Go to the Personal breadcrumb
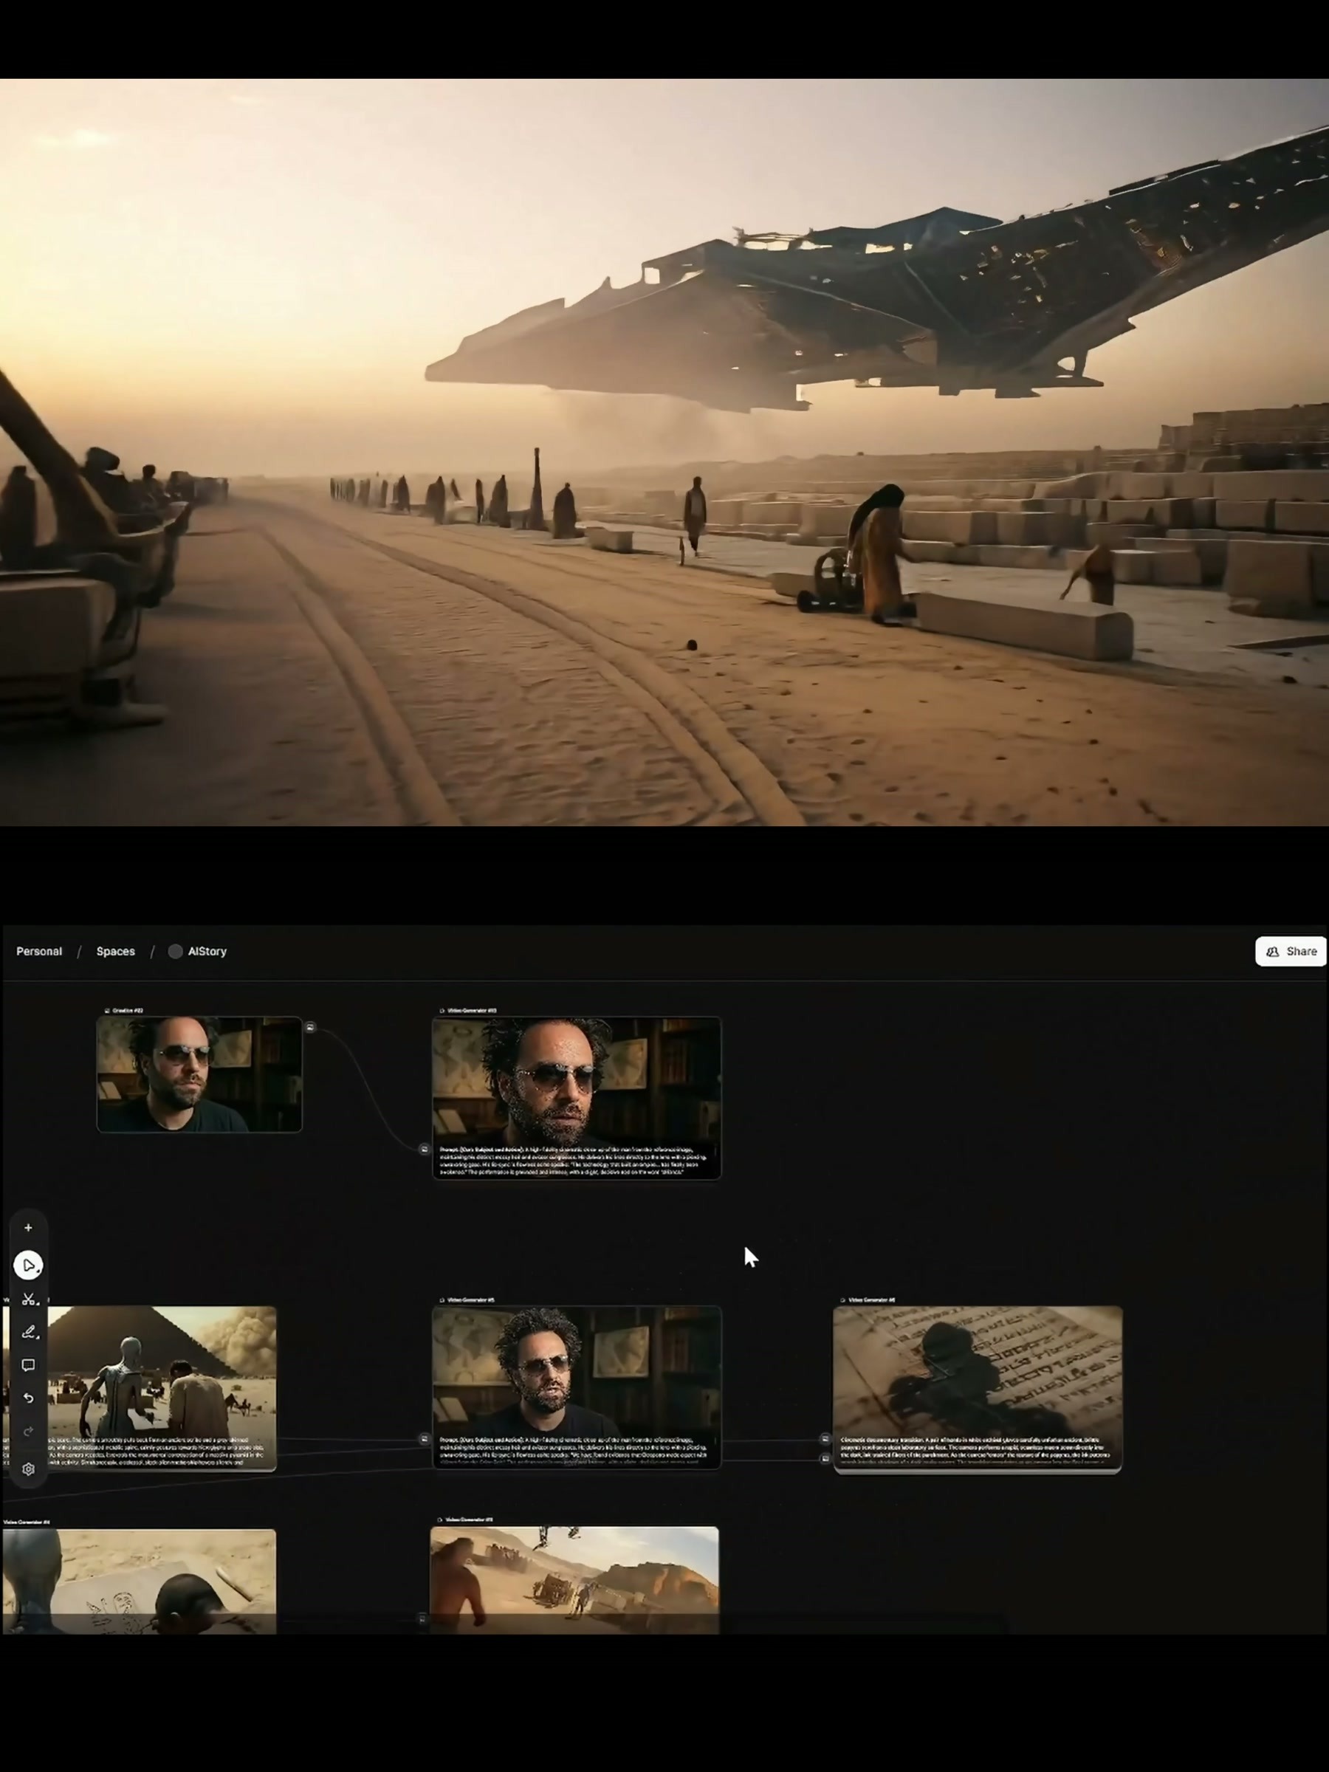This screenshot has width=1329, height=1772. (39, 951)
